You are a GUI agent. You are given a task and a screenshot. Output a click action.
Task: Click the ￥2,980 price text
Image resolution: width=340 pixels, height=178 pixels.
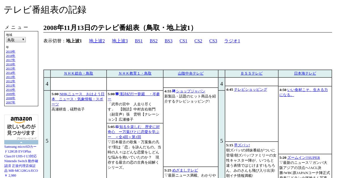(x=10, y=175)
